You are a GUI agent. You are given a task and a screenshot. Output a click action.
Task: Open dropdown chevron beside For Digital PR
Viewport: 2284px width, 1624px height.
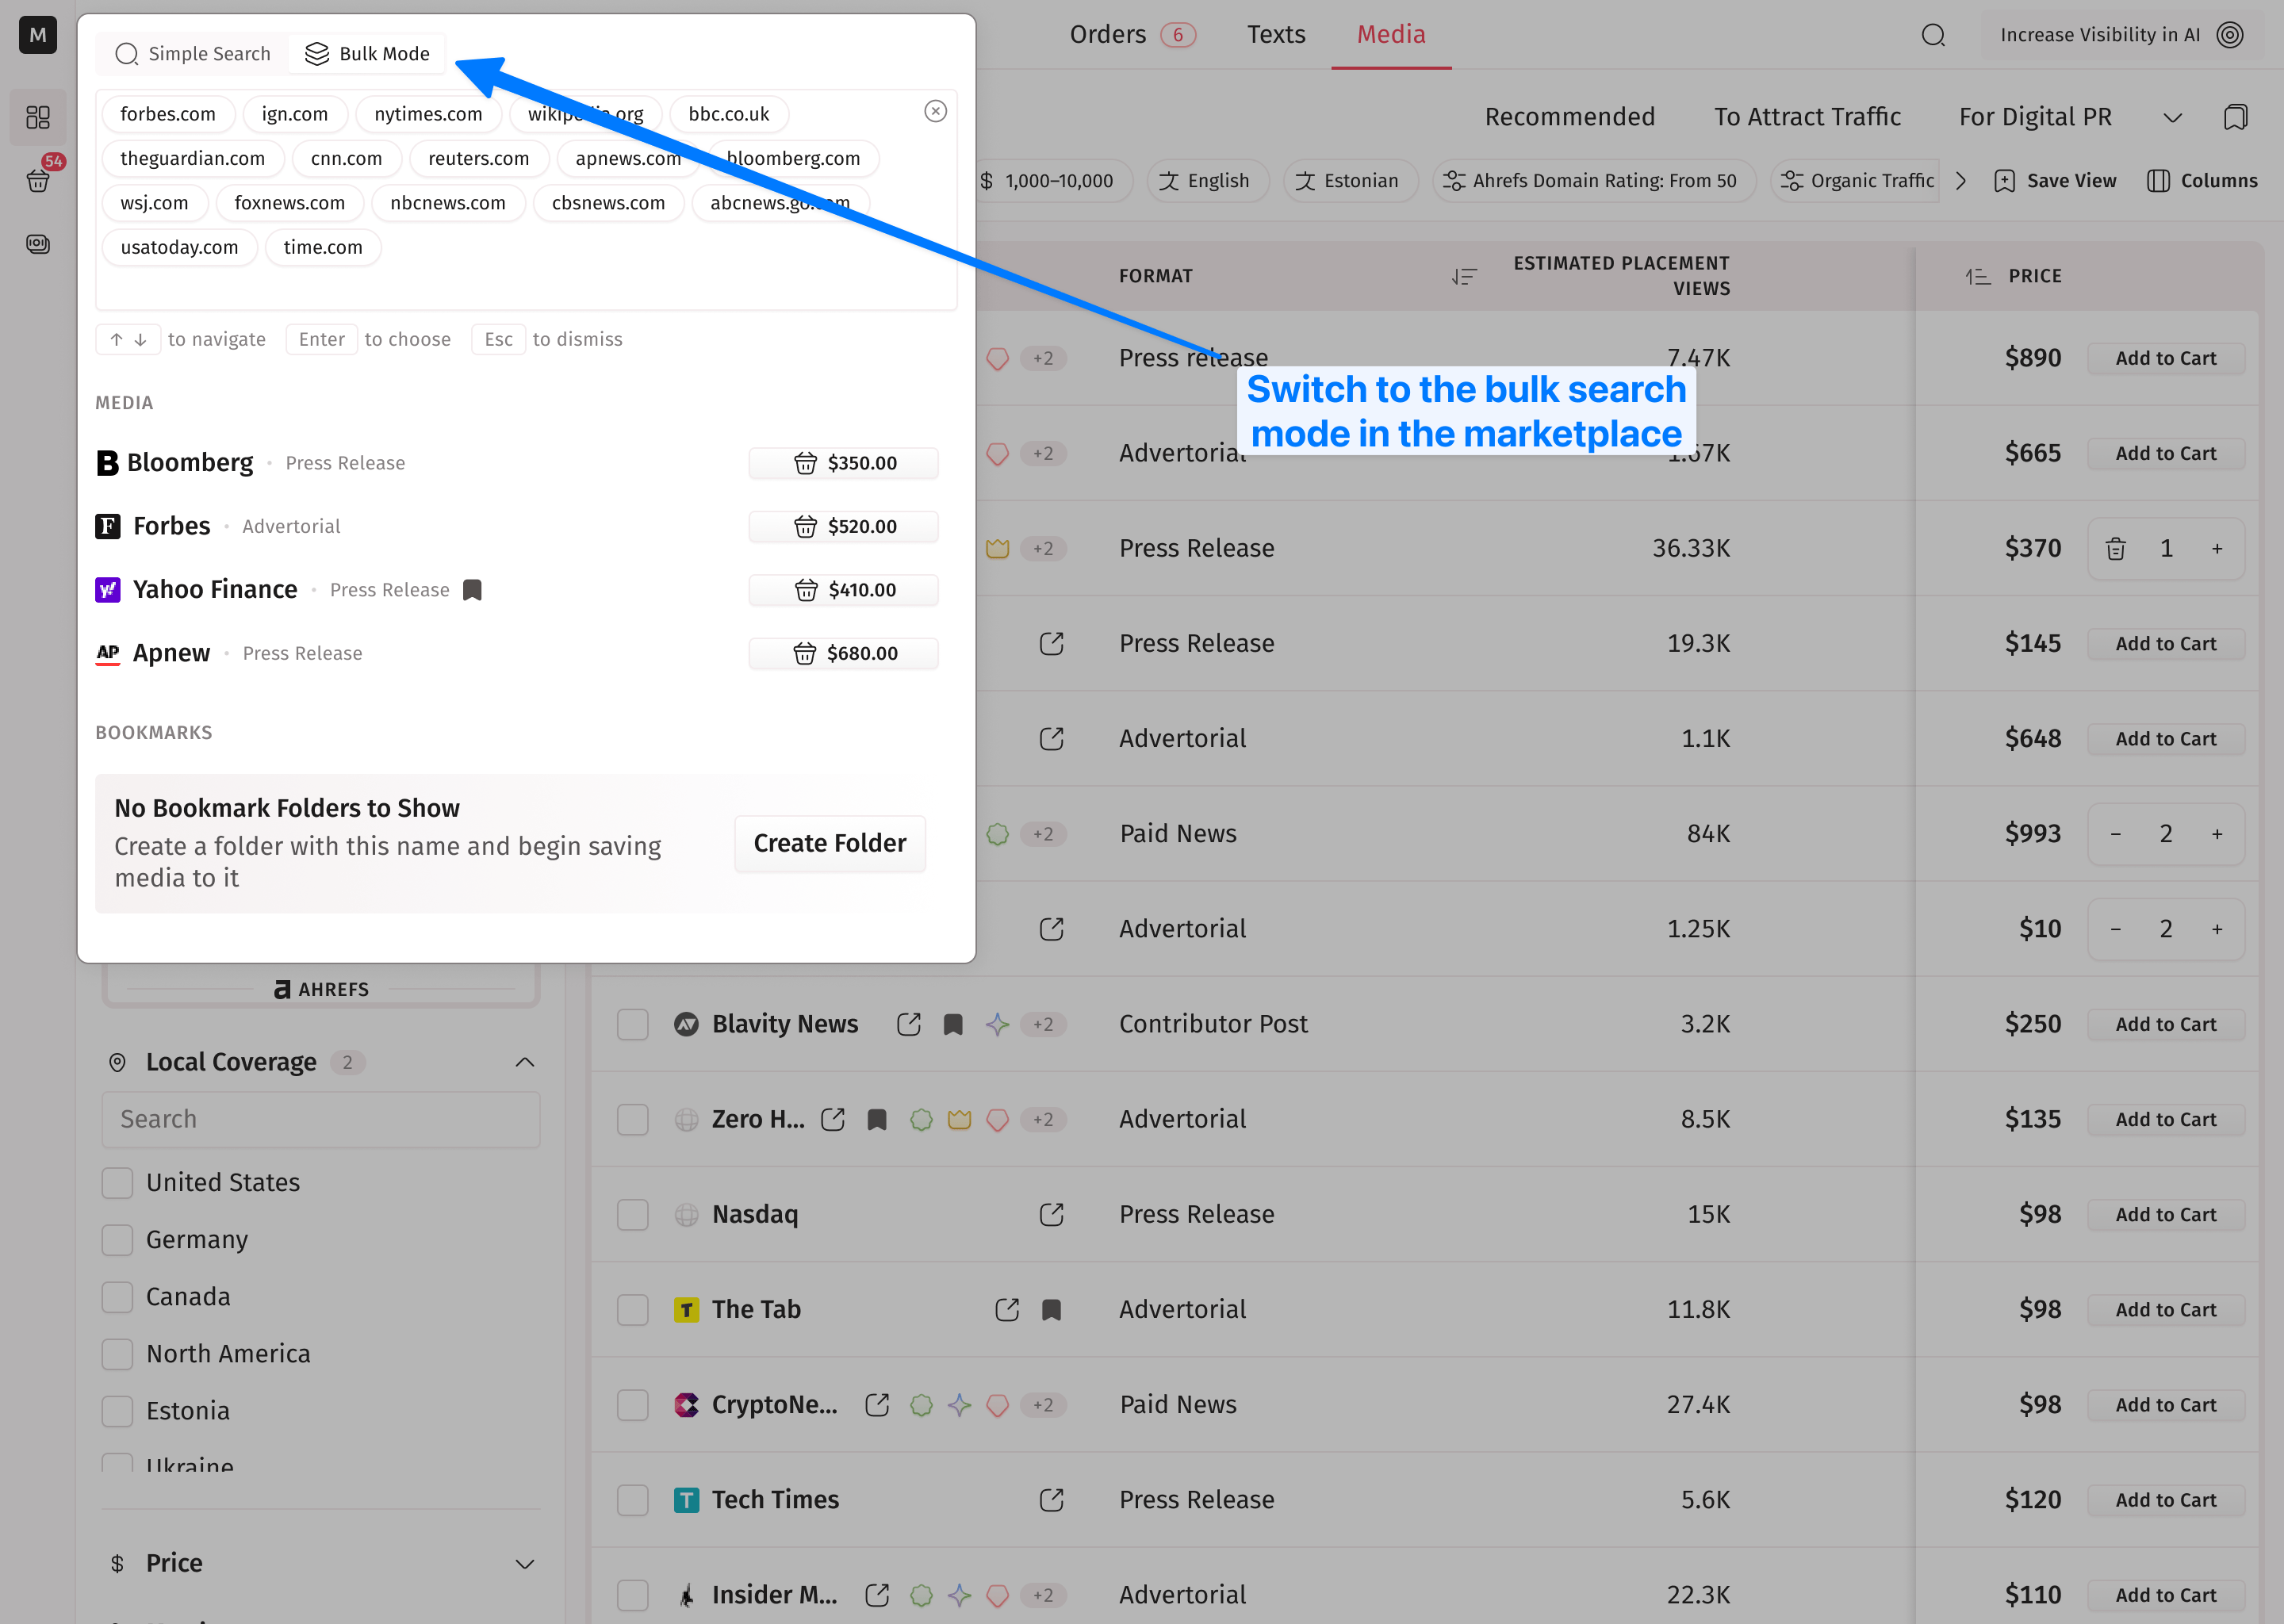2172,117
